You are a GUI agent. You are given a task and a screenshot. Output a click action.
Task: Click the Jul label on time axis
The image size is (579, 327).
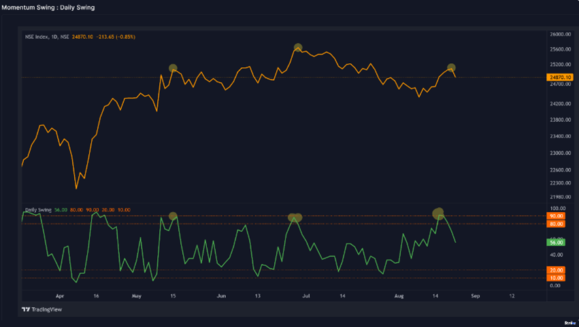(306, 296)
